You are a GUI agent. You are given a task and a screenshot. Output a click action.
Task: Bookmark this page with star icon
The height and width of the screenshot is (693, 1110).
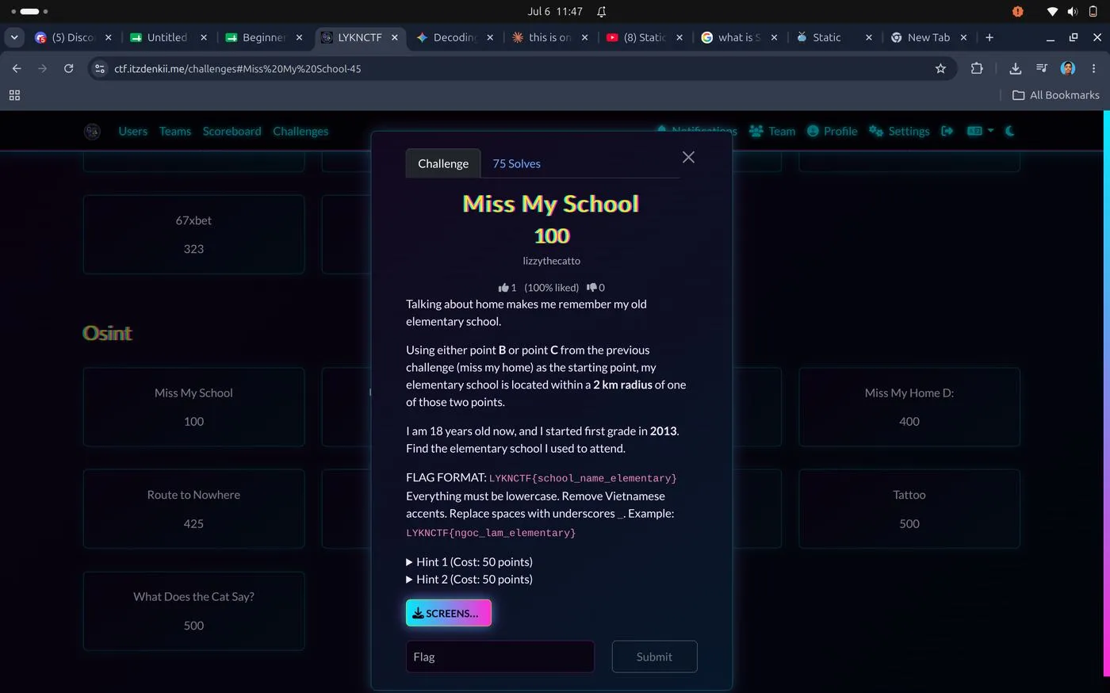point(940,69)
